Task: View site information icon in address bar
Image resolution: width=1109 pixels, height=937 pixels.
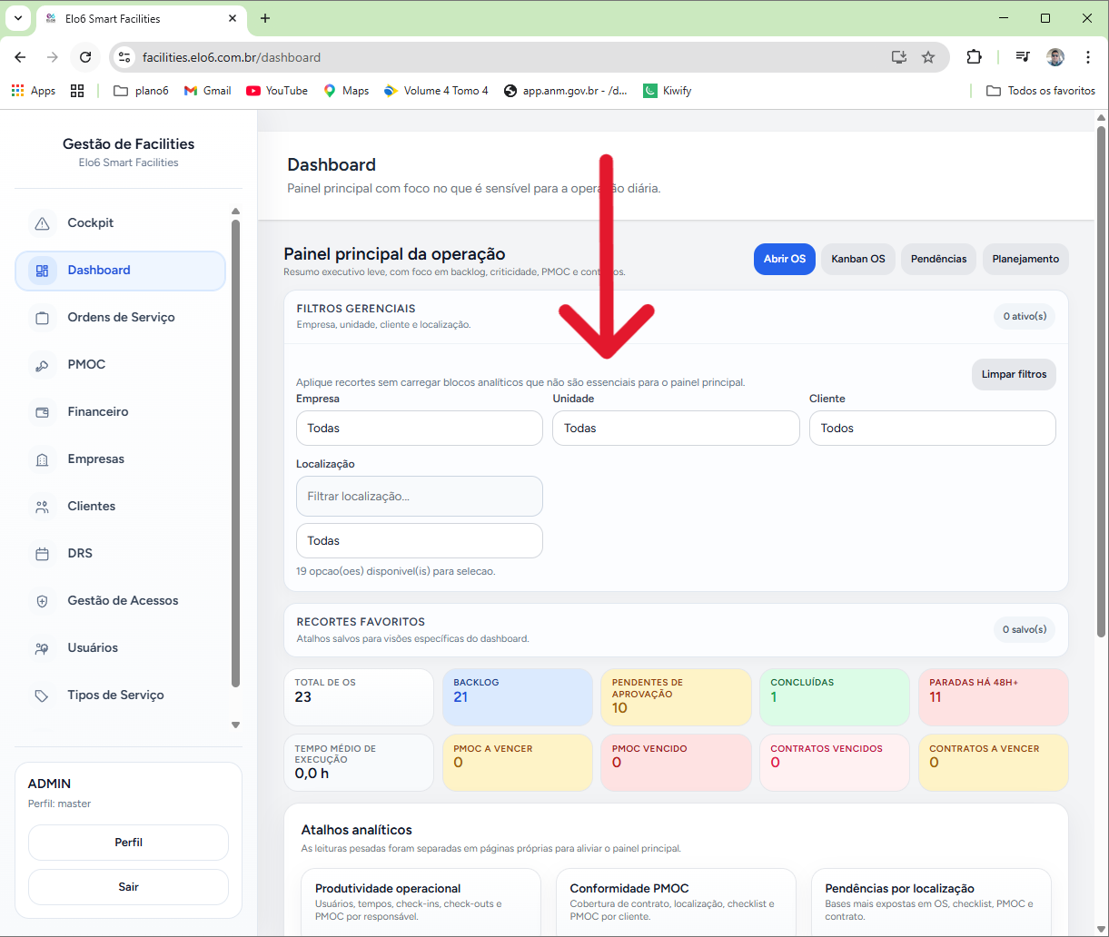Action: coord(125,57)
